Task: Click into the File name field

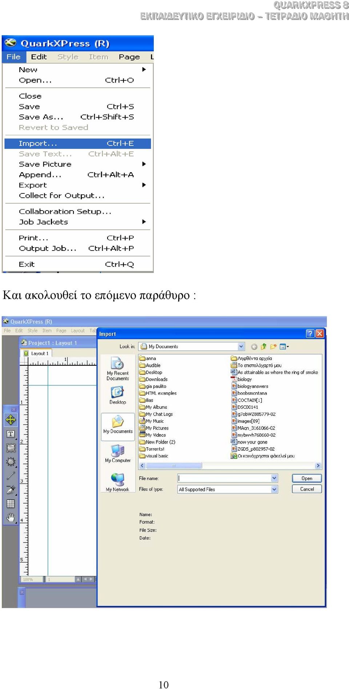Action: pyautogui.click(x=224, y=478)
